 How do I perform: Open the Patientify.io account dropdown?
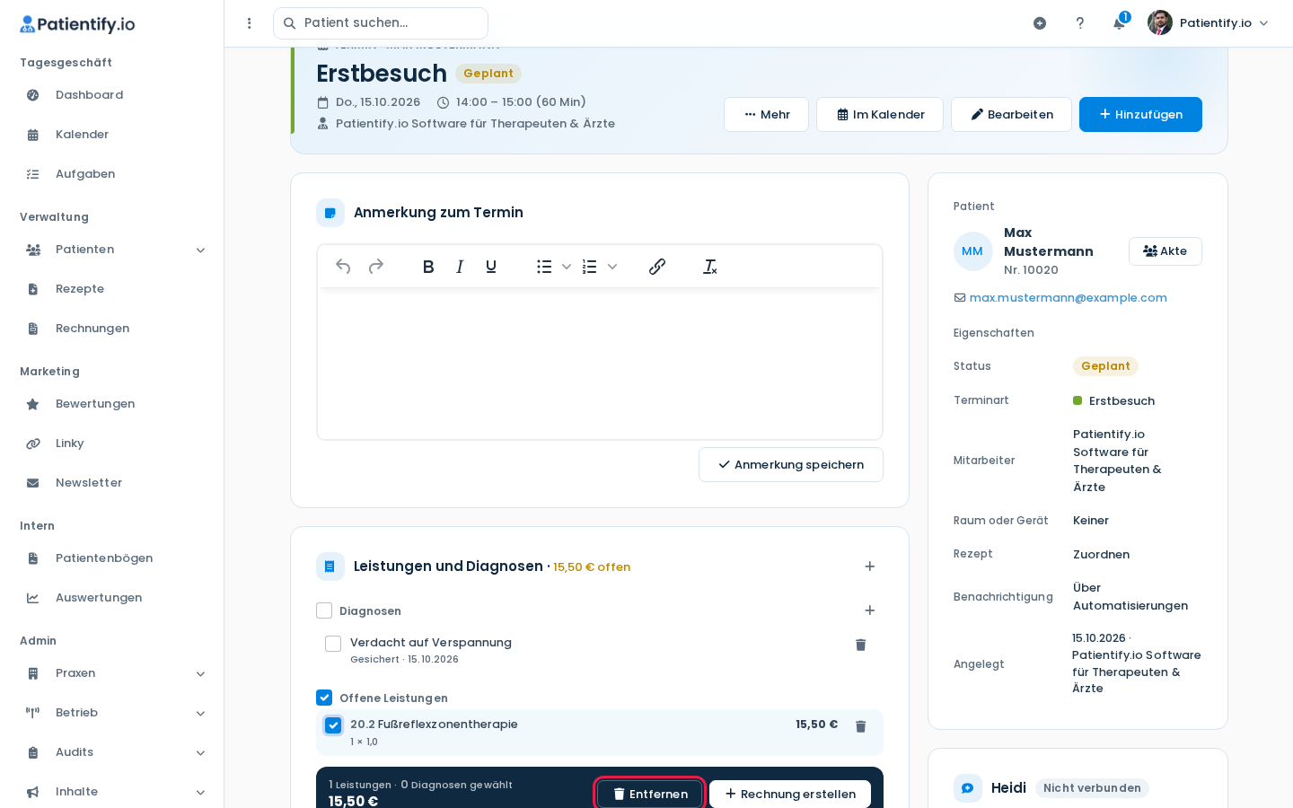(1209, 23)
